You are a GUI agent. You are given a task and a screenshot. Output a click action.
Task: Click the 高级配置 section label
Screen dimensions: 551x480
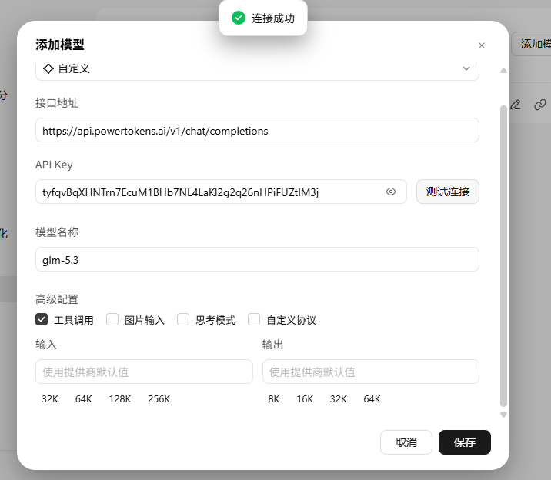[x=57, y=299]
